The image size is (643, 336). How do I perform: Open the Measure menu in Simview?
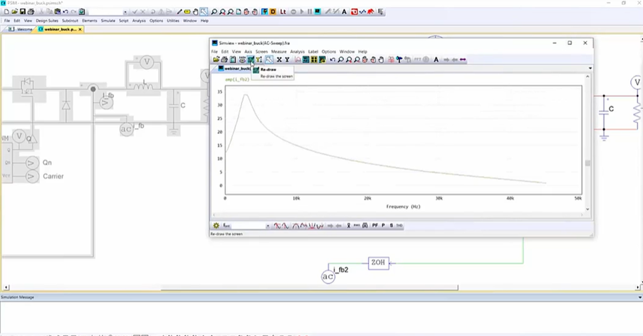278,52
